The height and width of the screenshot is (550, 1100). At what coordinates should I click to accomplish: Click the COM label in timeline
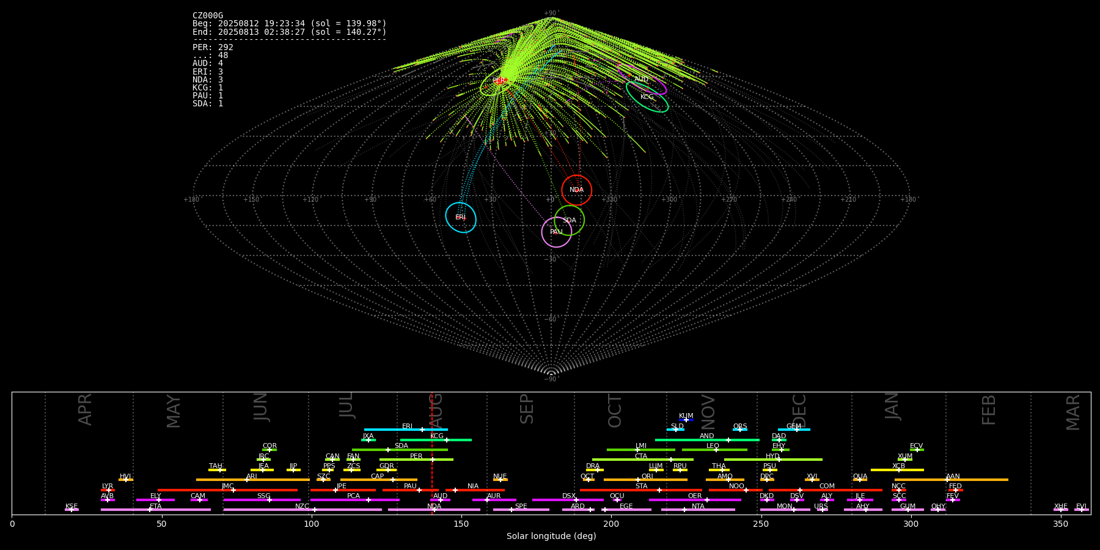pyautogui.click(x=827, y=486)
